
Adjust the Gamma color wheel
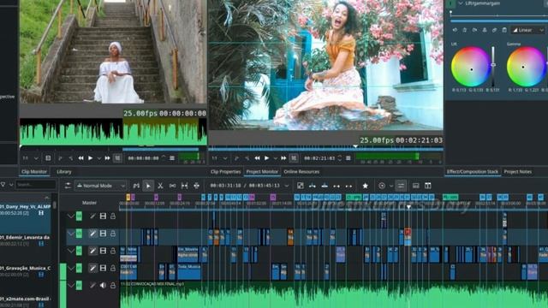point(526,67)
